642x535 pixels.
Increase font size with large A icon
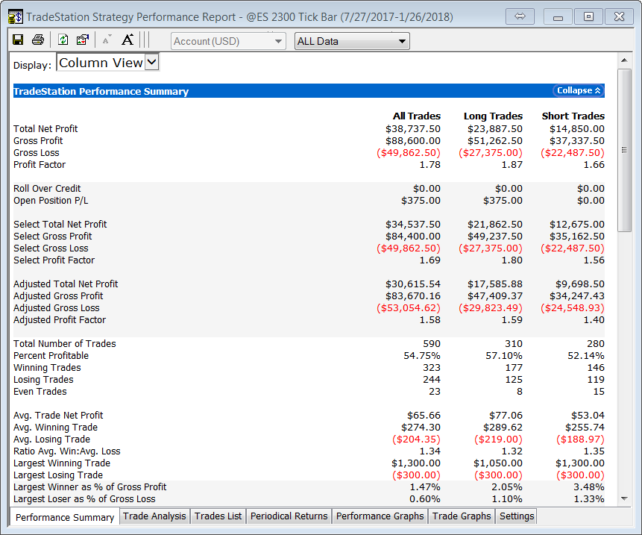[128, 40]
